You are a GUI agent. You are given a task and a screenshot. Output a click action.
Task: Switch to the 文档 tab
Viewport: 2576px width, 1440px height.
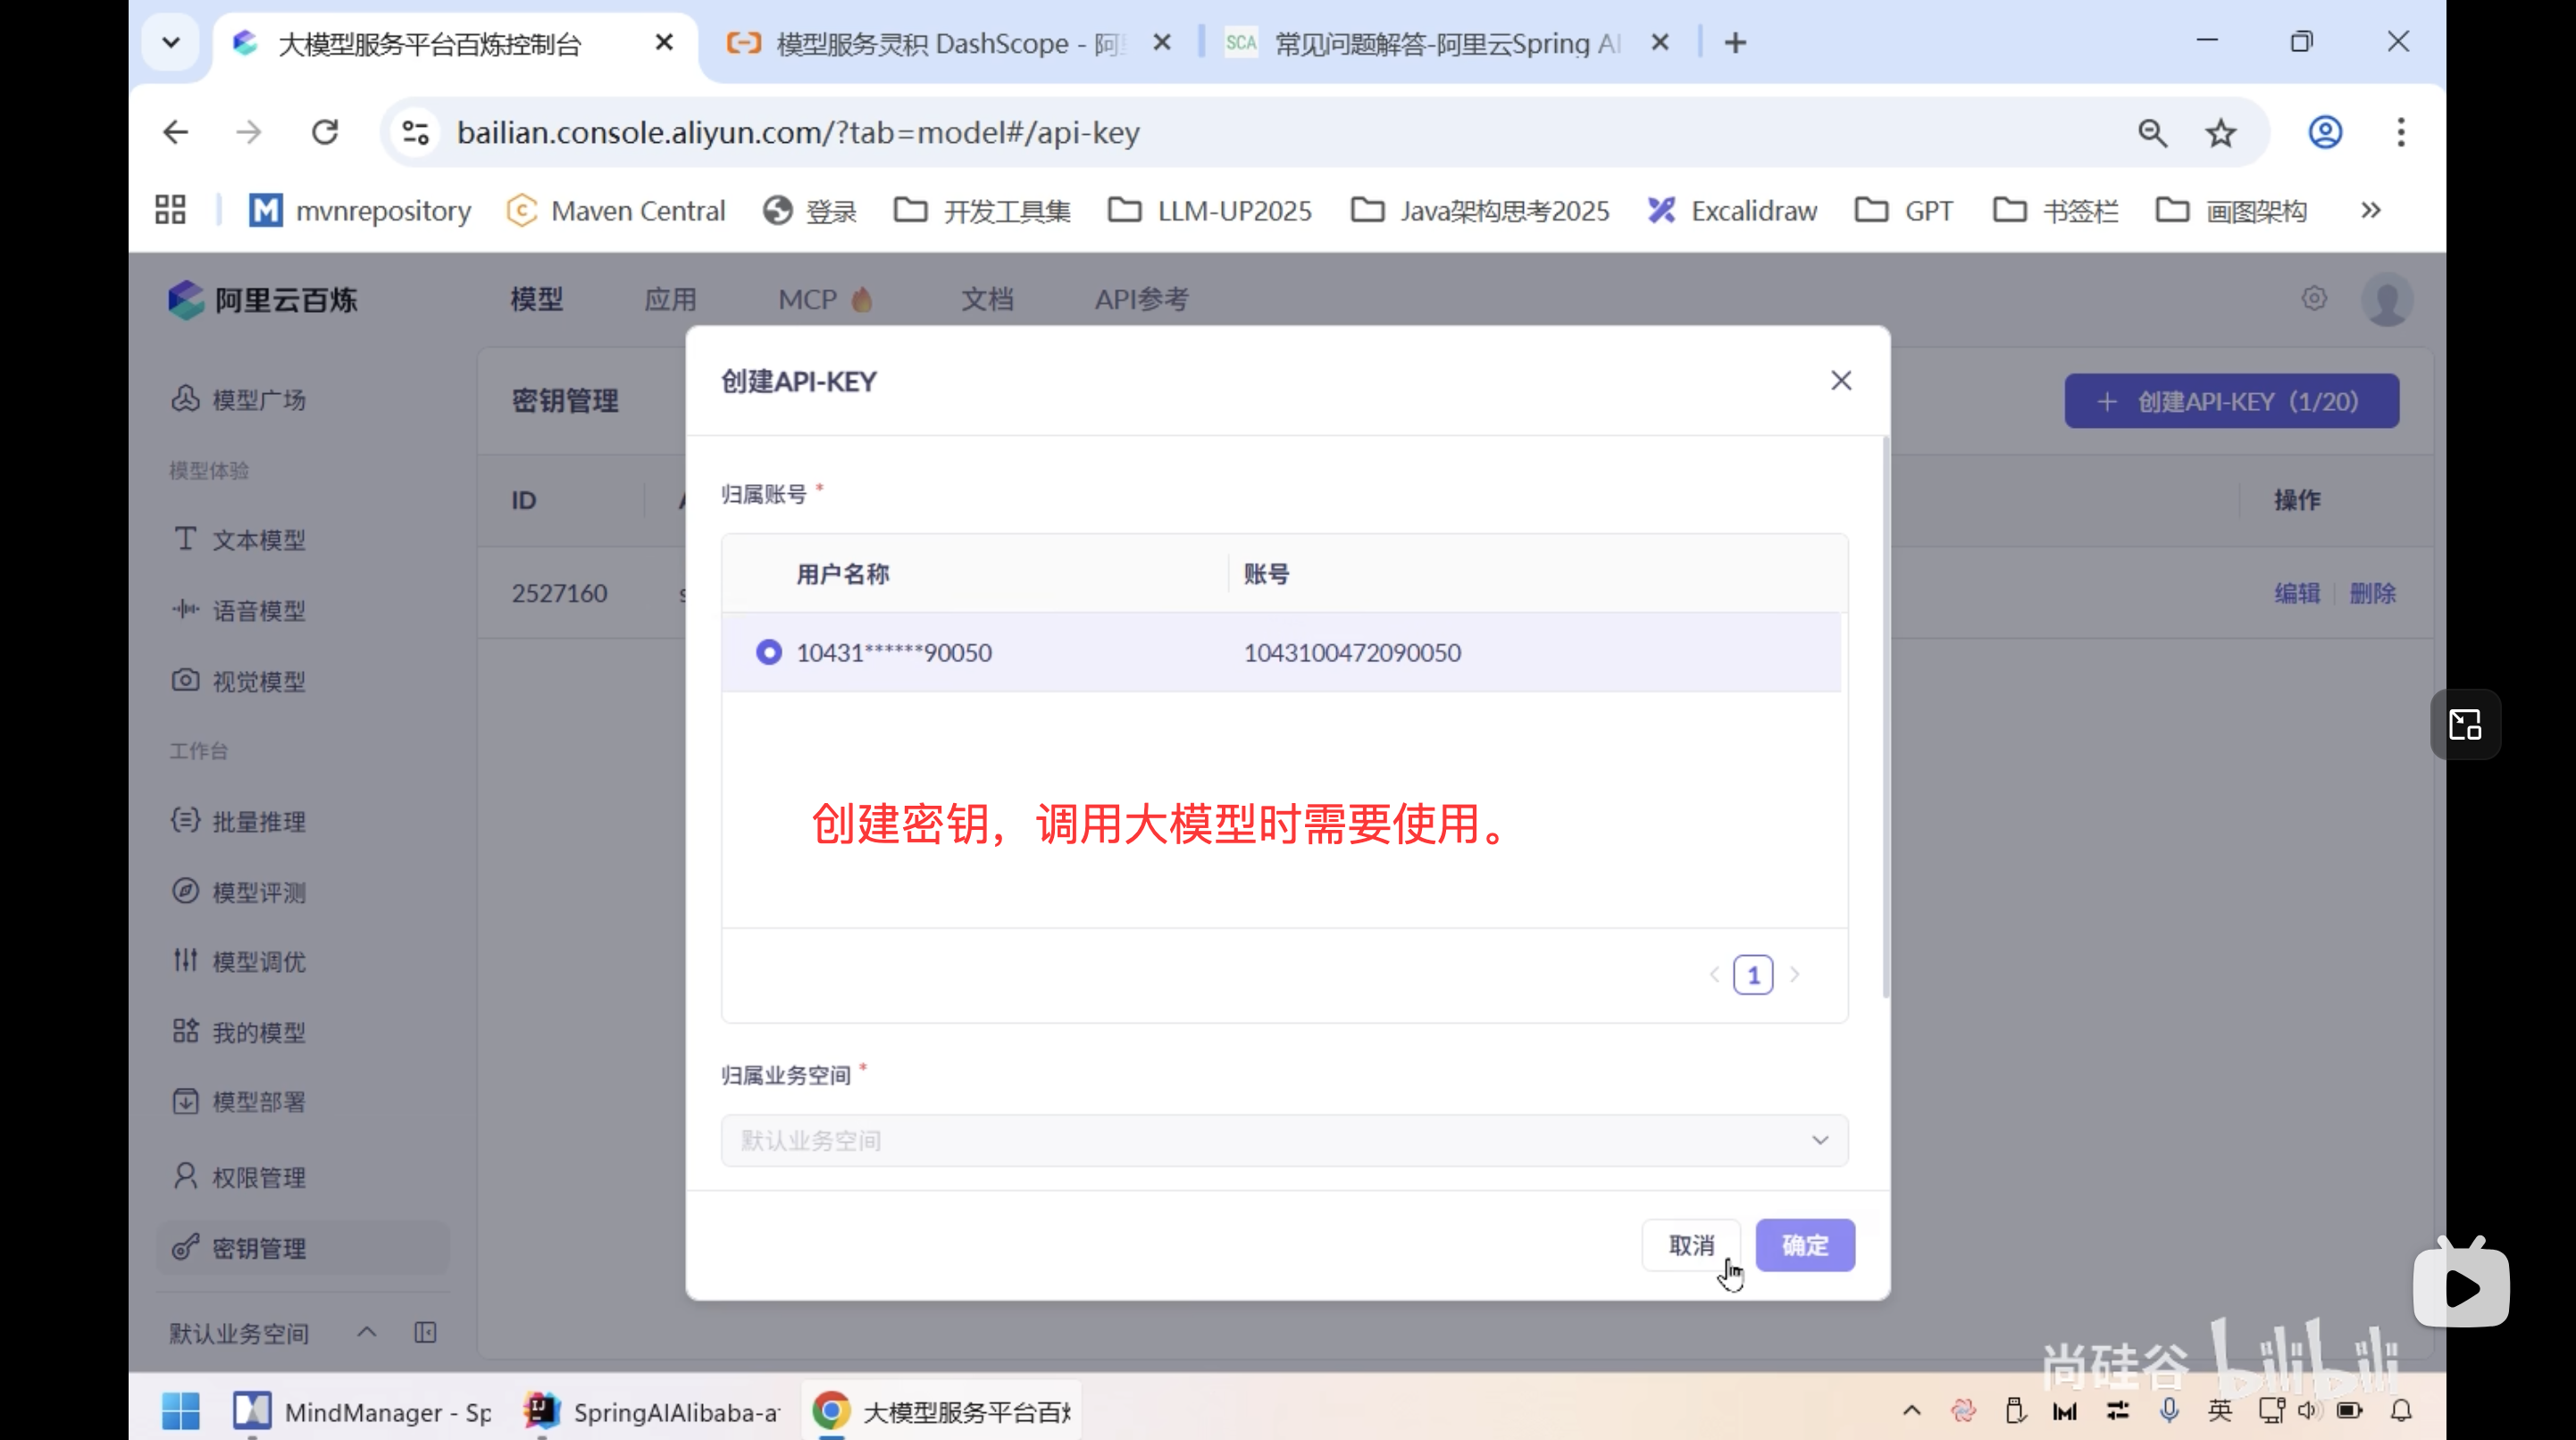[x=987, y=299]
